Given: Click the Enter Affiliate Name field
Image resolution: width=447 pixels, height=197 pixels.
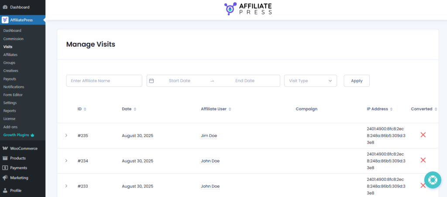Looking at the screenshot, I should [x=104, y=81].
